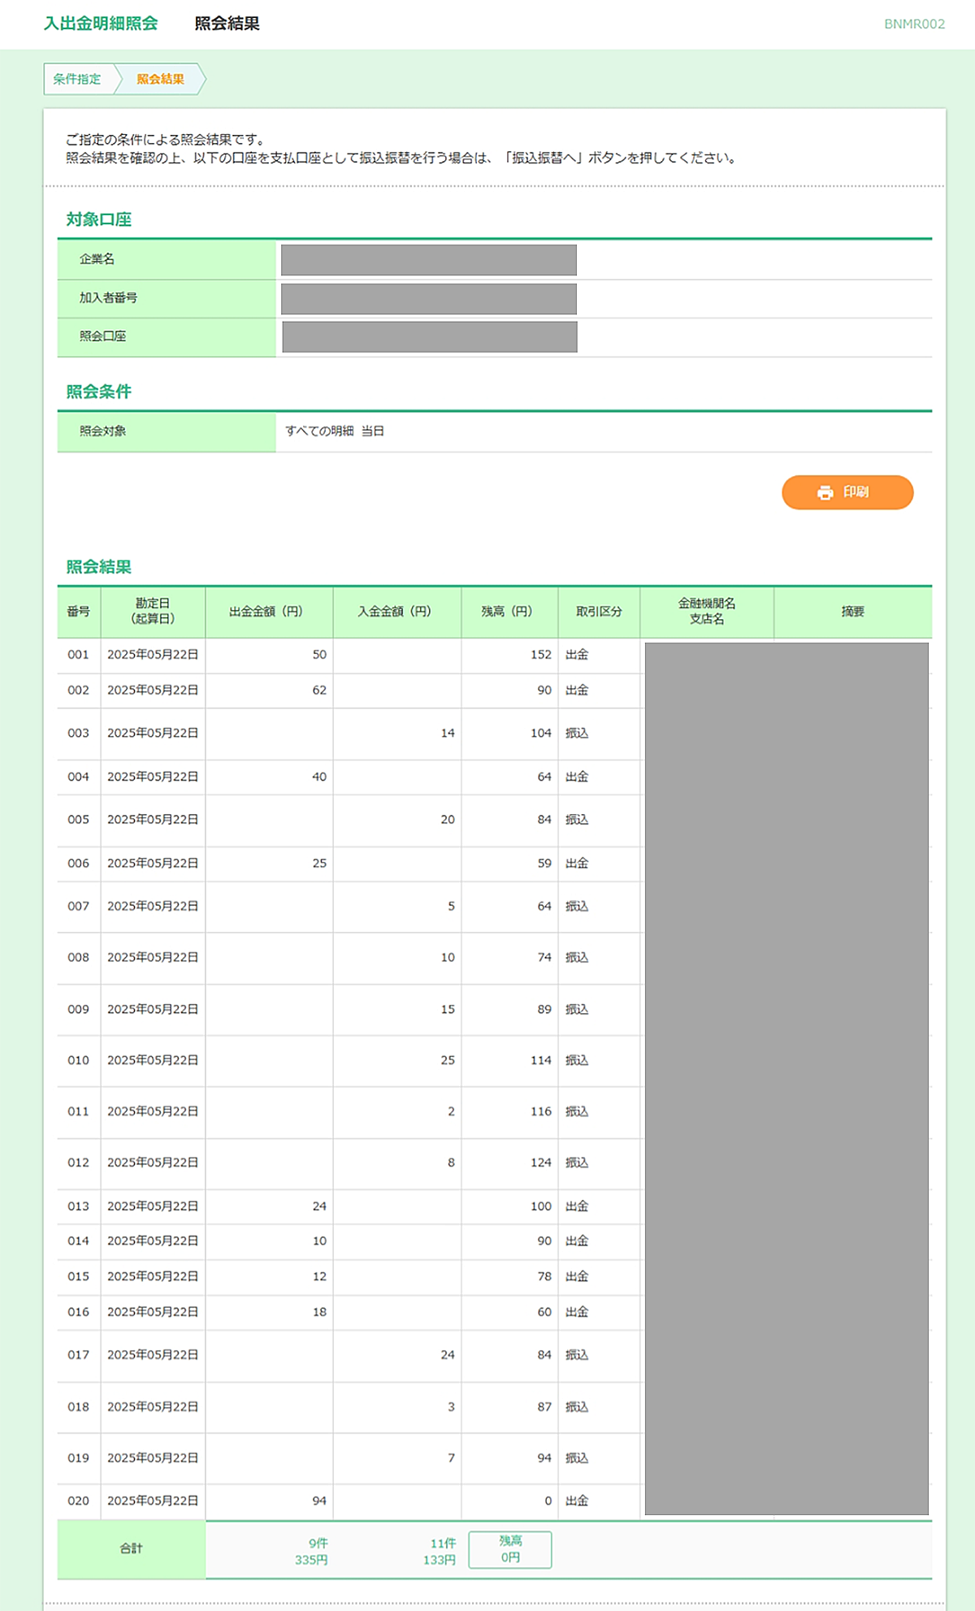Click the 11件 133円 deposit total
This screenshot has width=975, height=1611.
click(440, 1551)
